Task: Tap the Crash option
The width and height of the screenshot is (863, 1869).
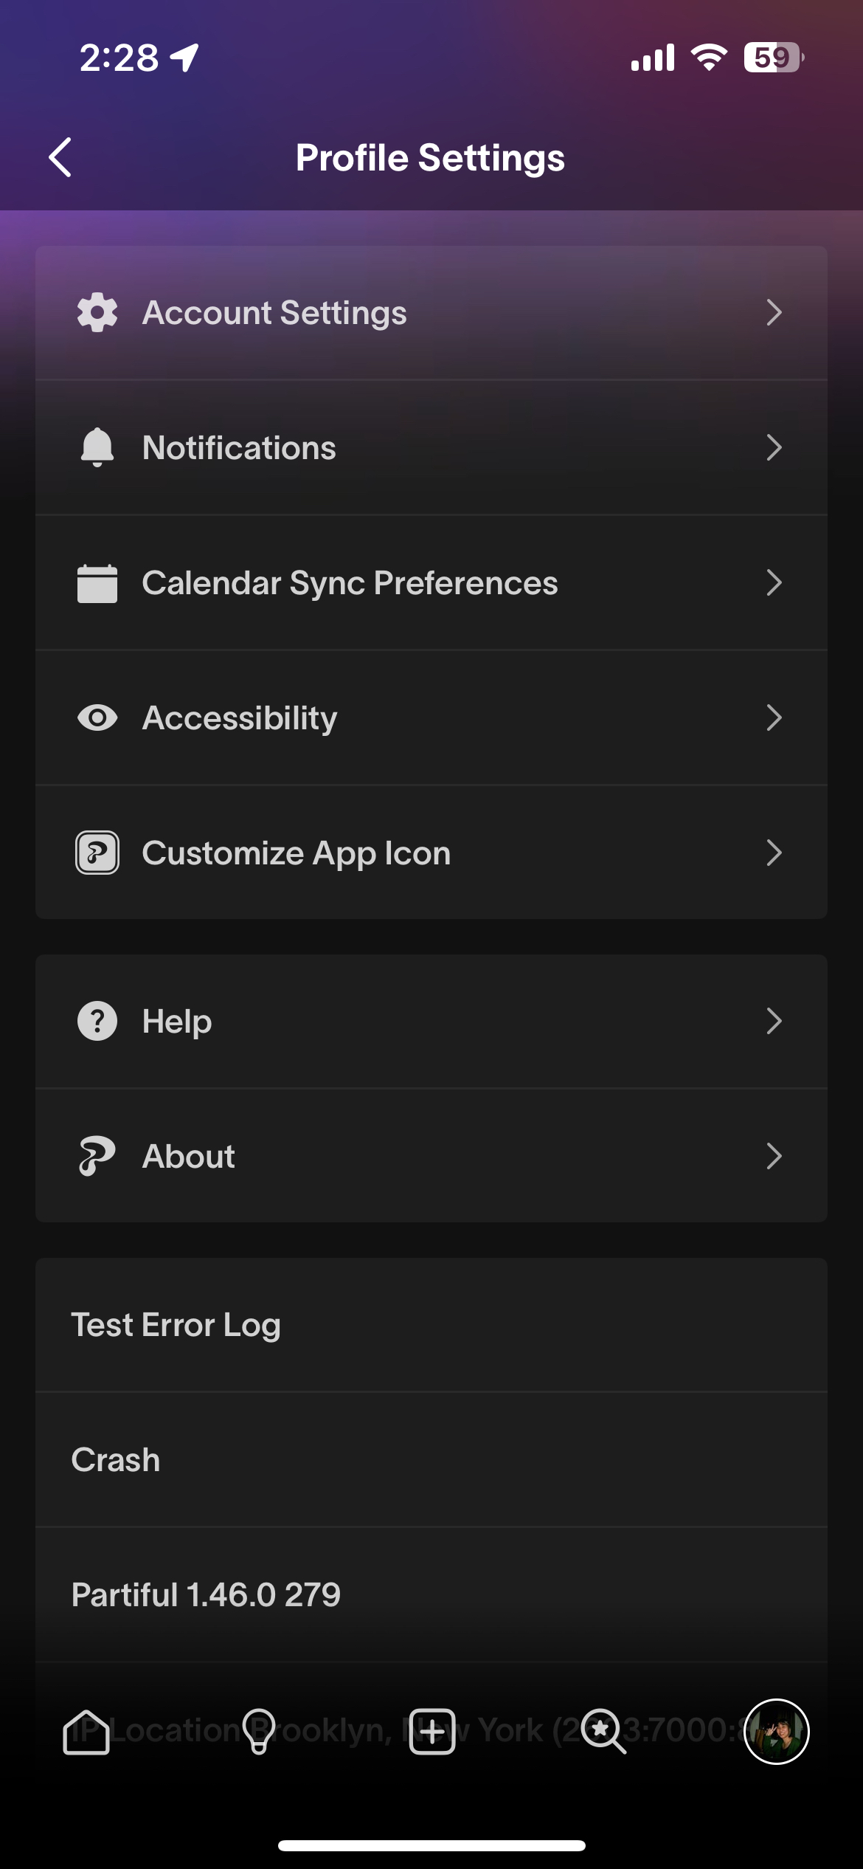Action: click(x=116, y=1460)
